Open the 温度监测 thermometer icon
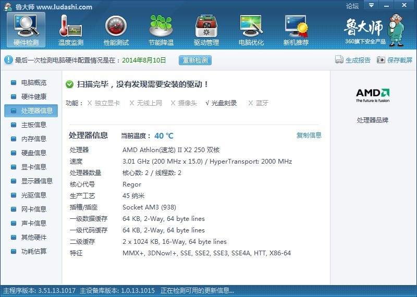The image size is (417, 297). point(71,30)
